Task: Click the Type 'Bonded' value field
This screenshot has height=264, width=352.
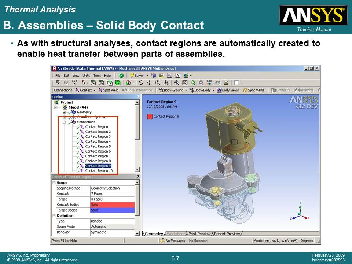Action: point(113,221)
